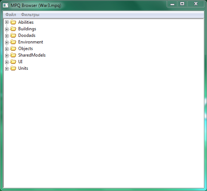Select the Doodads tree label
The height and width of the screenshot is (191, 207).
coord(27,35)
